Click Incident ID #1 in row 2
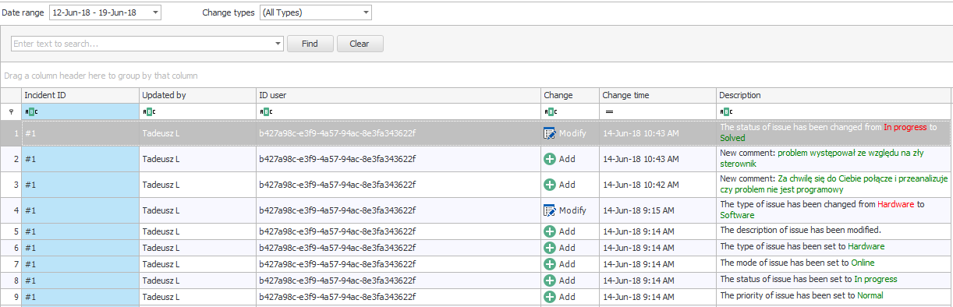The image size is (953, 307). (80, 159)
